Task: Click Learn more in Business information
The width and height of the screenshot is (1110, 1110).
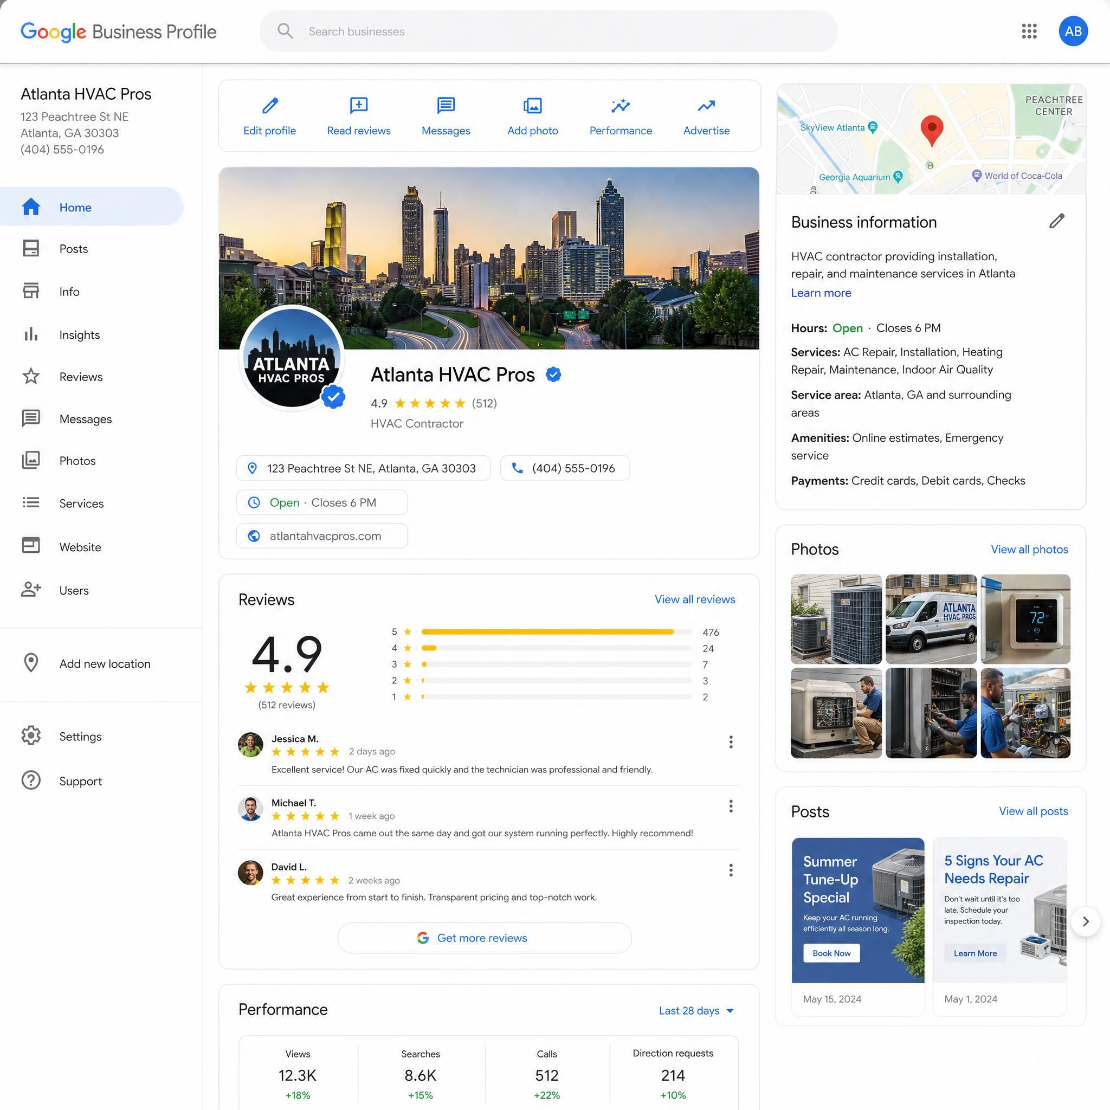Action: pyautogui.click(x=821, y=293)
